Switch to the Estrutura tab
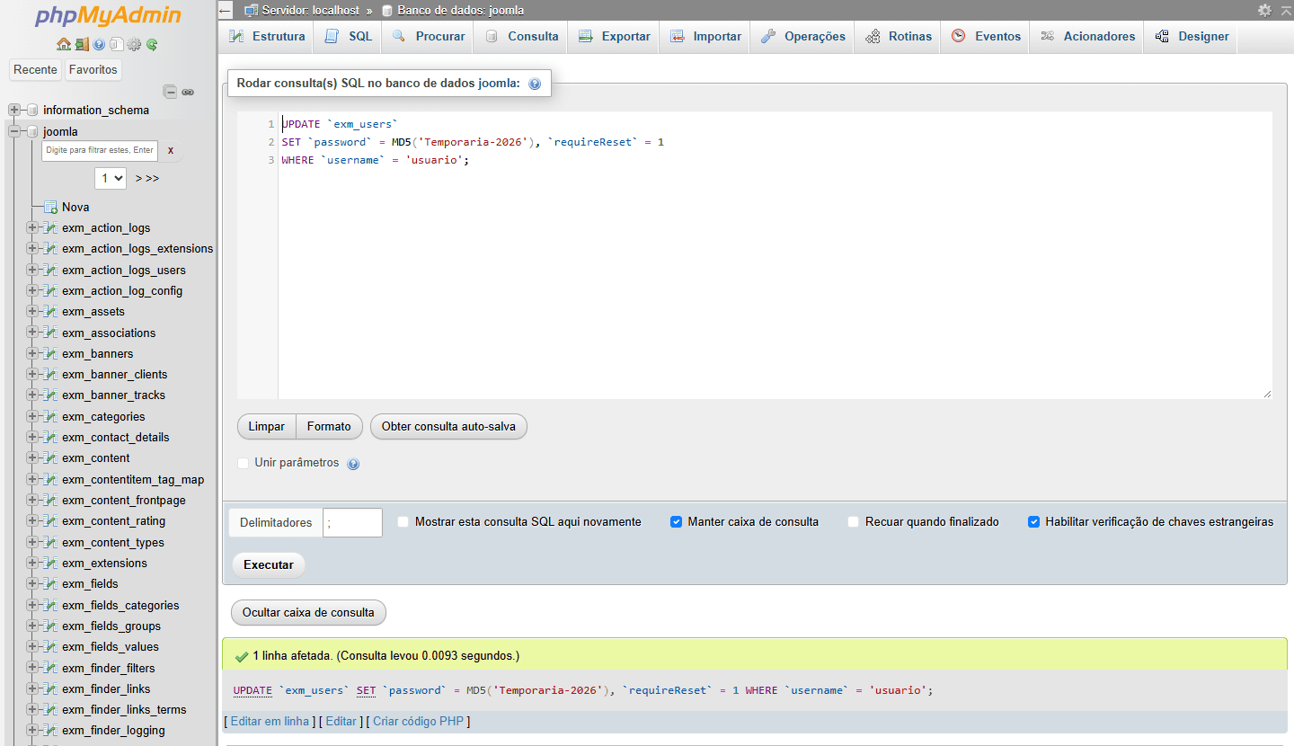The image size is (1294, 746). tap(267, 37)
